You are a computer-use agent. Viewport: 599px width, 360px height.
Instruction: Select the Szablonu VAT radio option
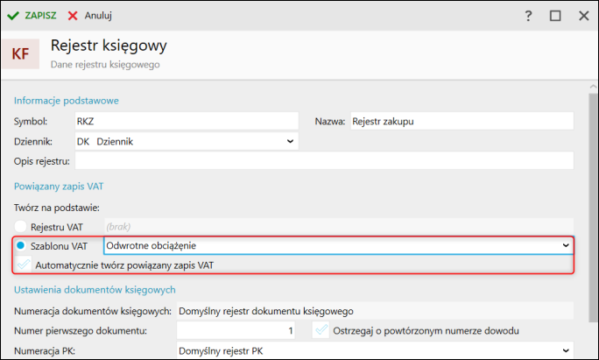tap(21, 245)
